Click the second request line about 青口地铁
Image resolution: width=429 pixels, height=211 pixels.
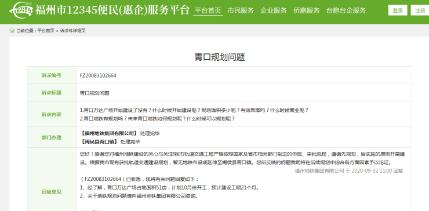coord(157,119)
